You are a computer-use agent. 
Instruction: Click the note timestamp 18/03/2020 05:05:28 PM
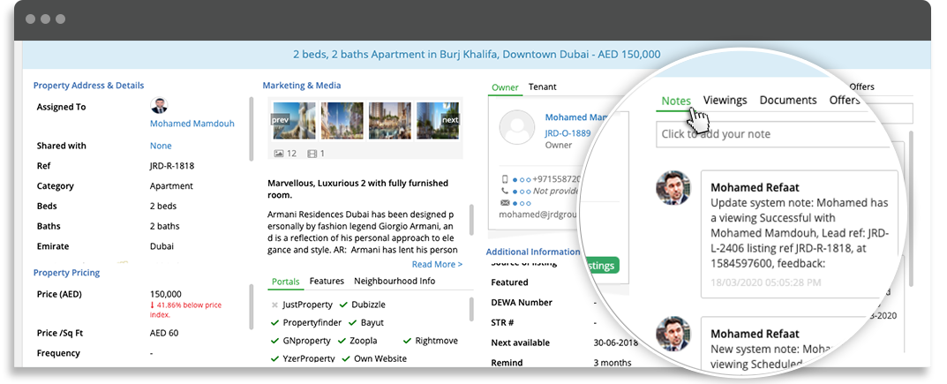point(766,282)
